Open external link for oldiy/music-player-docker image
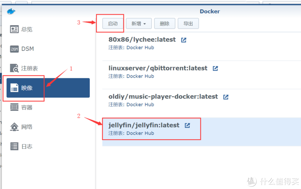 pos(226,97)
